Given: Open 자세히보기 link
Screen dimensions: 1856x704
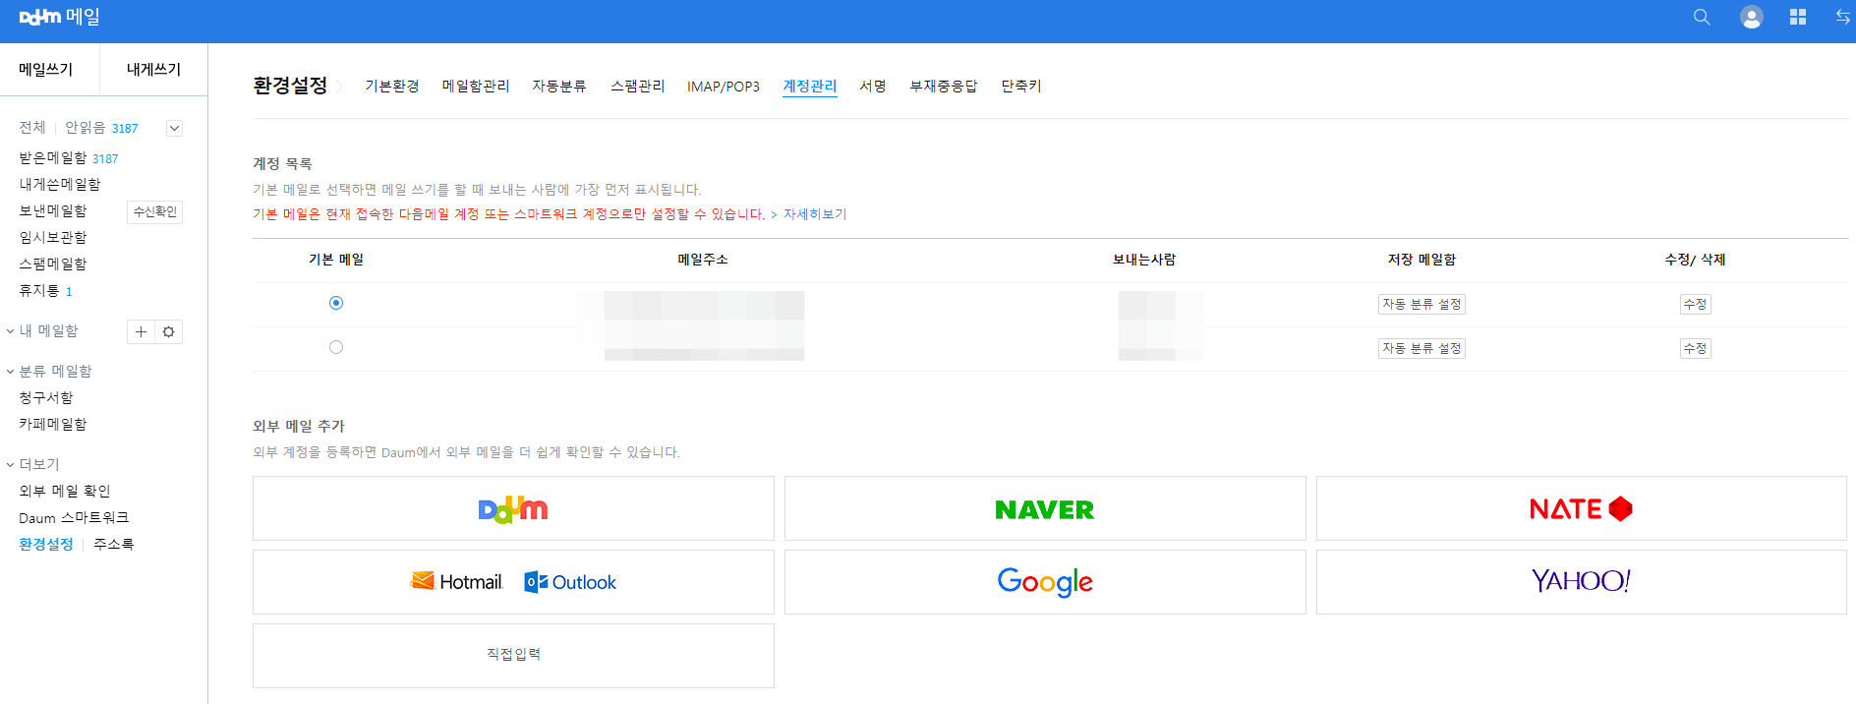Looking at the screenshot, I should [814, 214].
